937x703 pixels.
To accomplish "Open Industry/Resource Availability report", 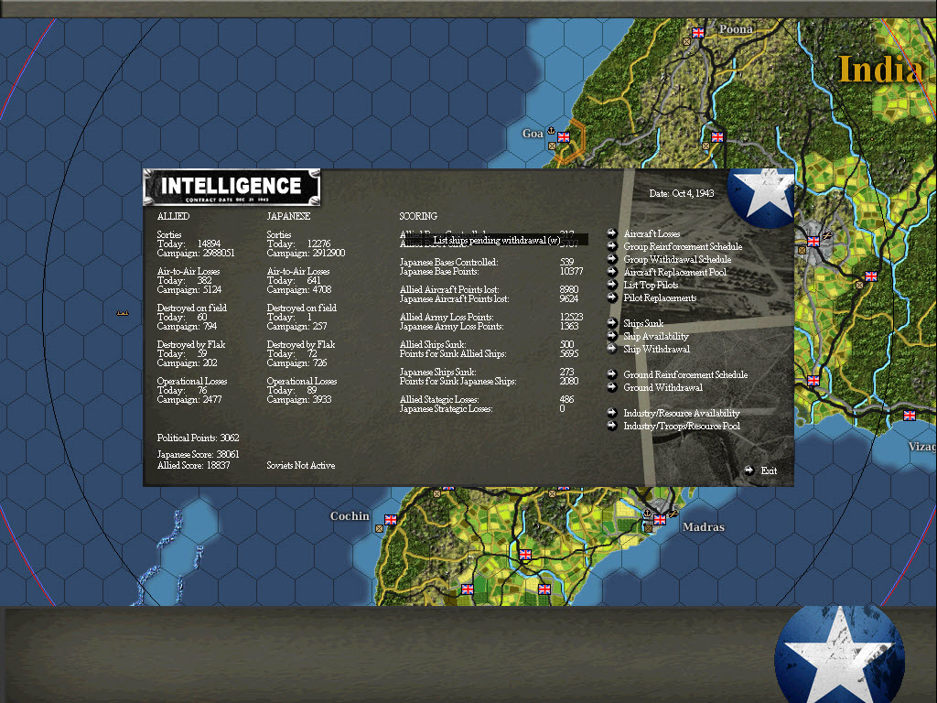I will pos(681,413).
